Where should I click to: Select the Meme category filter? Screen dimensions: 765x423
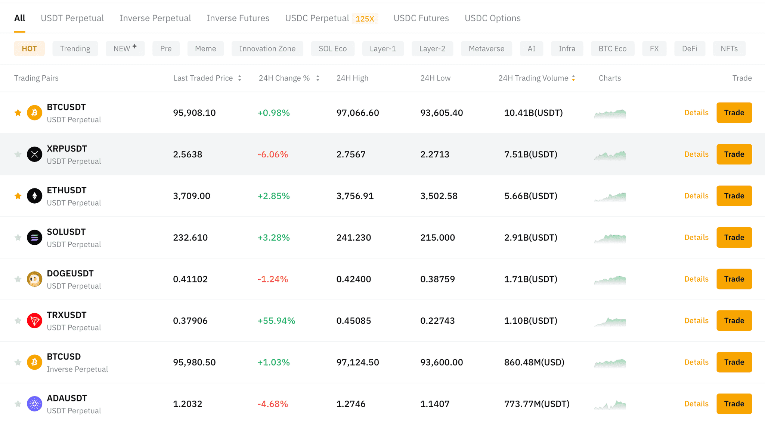[205, 48]
